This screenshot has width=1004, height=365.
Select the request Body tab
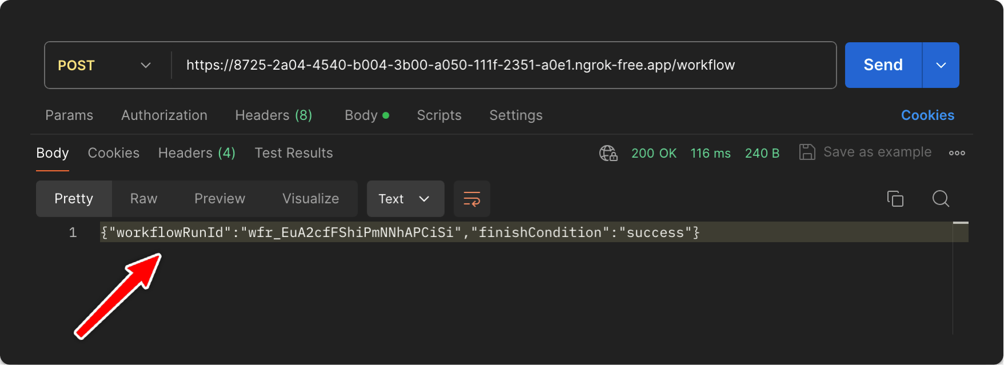(x=367, y=115)
